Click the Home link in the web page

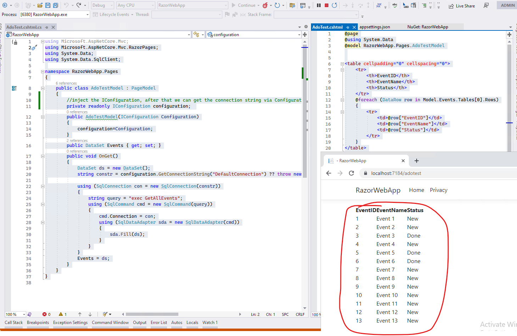(417, 190)
